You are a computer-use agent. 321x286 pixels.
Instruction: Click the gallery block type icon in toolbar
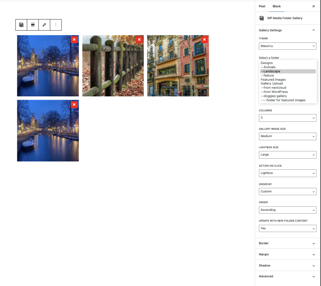[x=21, y=25]
